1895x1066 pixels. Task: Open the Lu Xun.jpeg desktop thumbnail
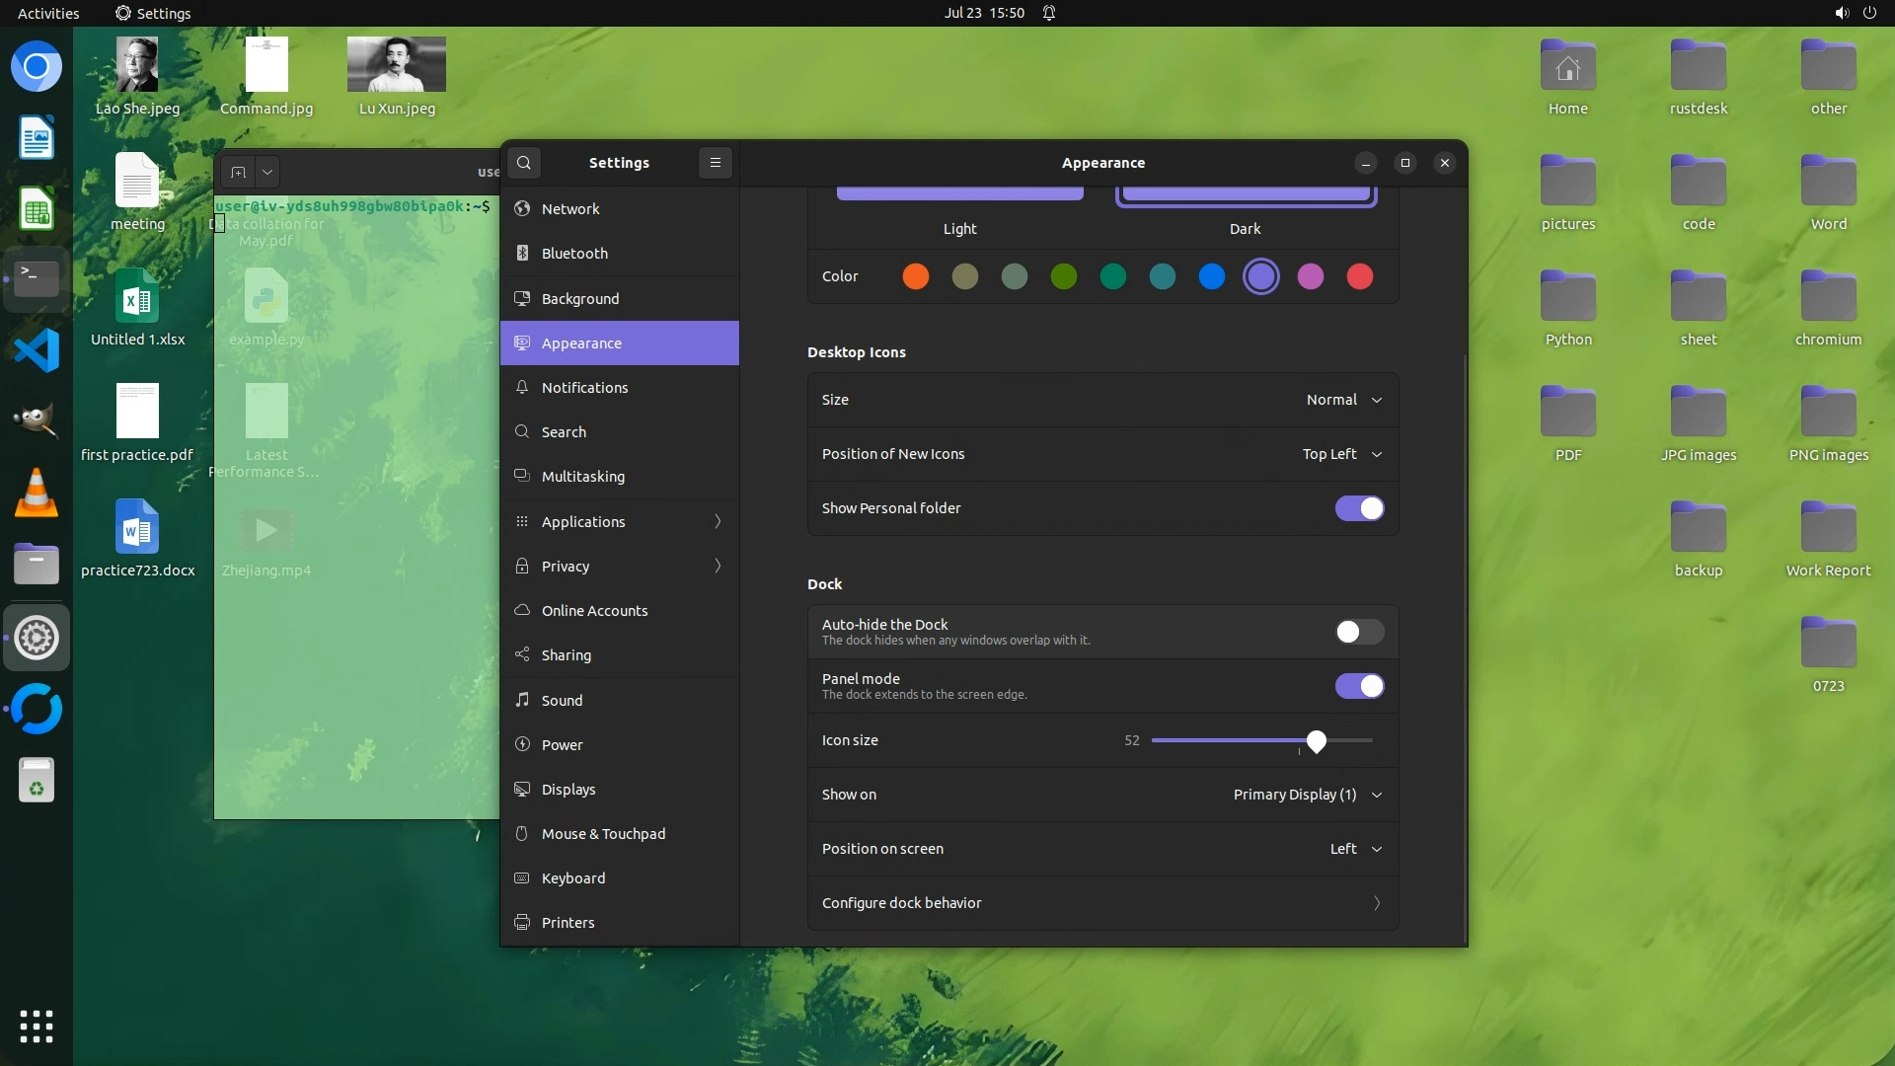(396, 65)
